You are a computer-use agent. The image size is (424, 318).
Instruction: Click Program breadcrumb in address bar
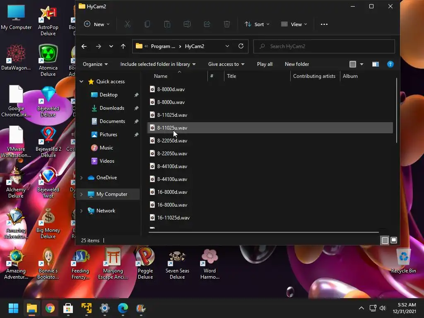pyautogui.click(x=163, y=46)
